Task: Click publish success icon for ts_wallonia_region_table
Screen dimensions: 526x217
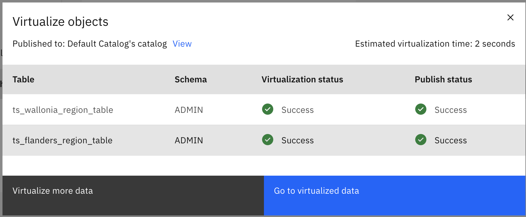Action: pyautogui.click(x=421, y=109)
